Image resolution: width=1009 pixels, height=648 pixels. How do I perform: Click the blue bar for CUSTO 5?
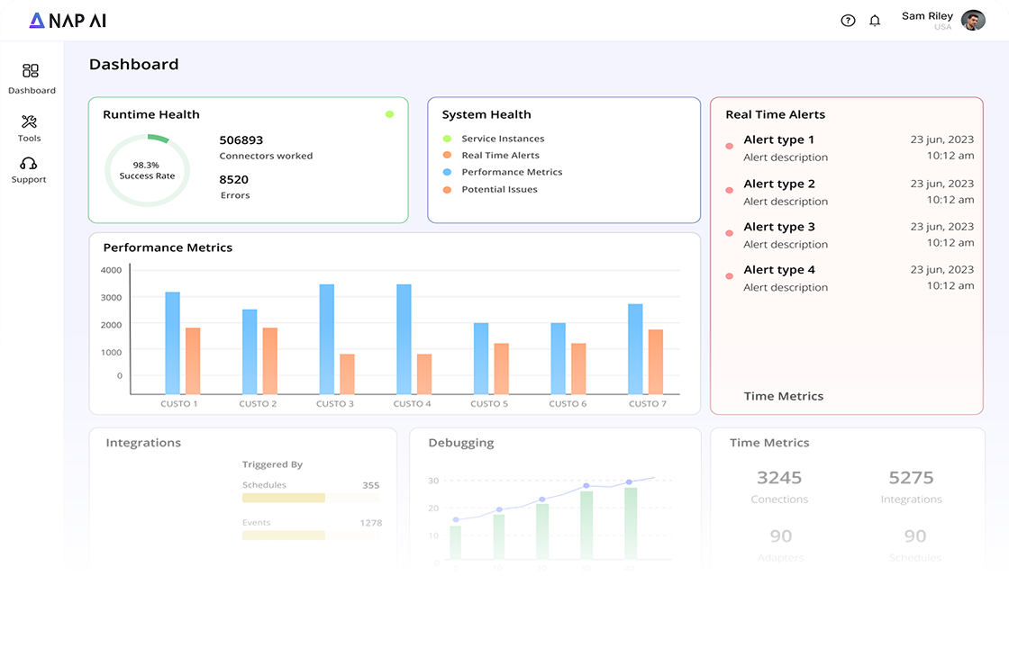[x=481, y=359]
